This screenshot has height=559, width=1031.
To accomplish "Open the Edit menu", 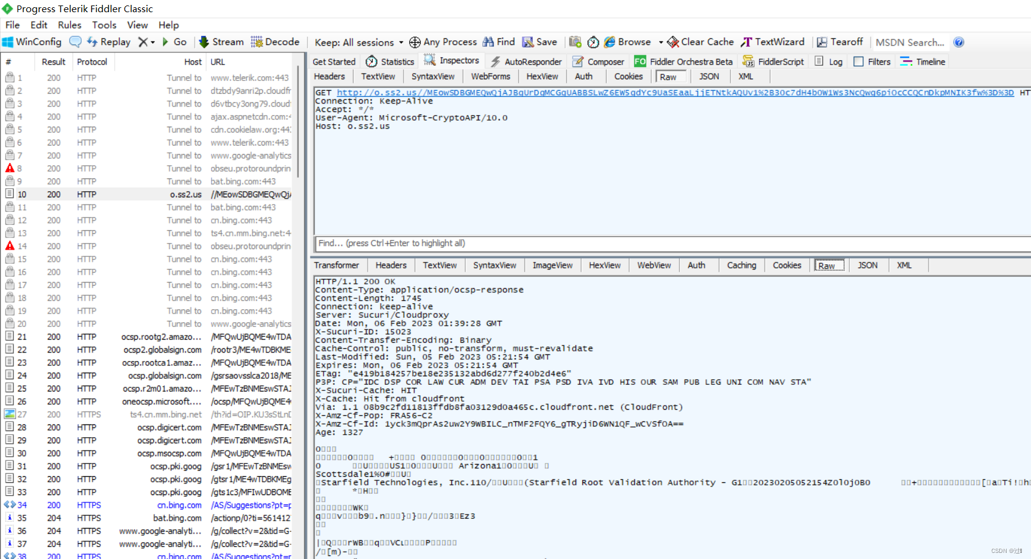I will [39, 25].
